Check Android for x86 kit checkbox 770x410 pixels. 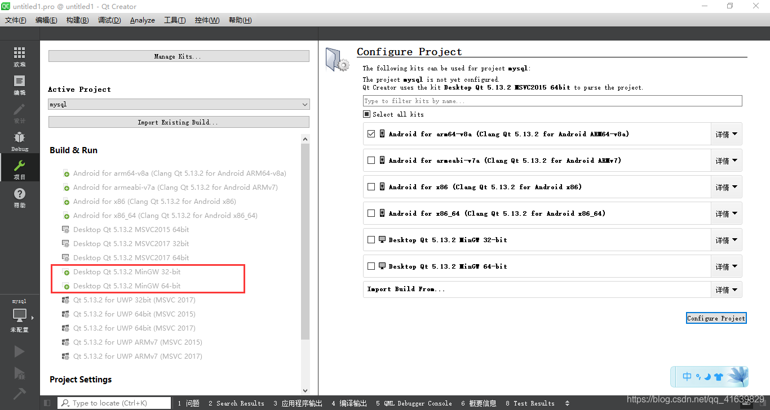tap(371, 187)
